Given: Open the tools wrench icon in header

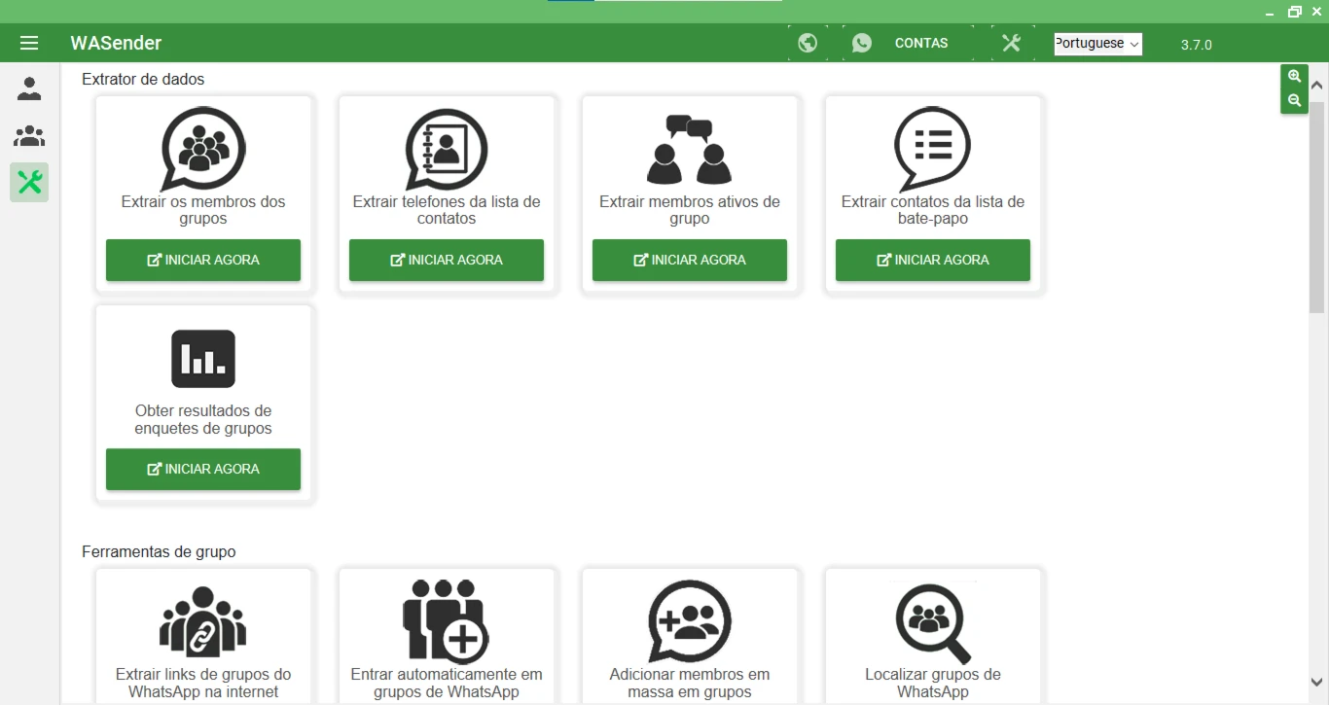Looking at the screenshot, I should pyautogui.click(x=1012, y=43).
